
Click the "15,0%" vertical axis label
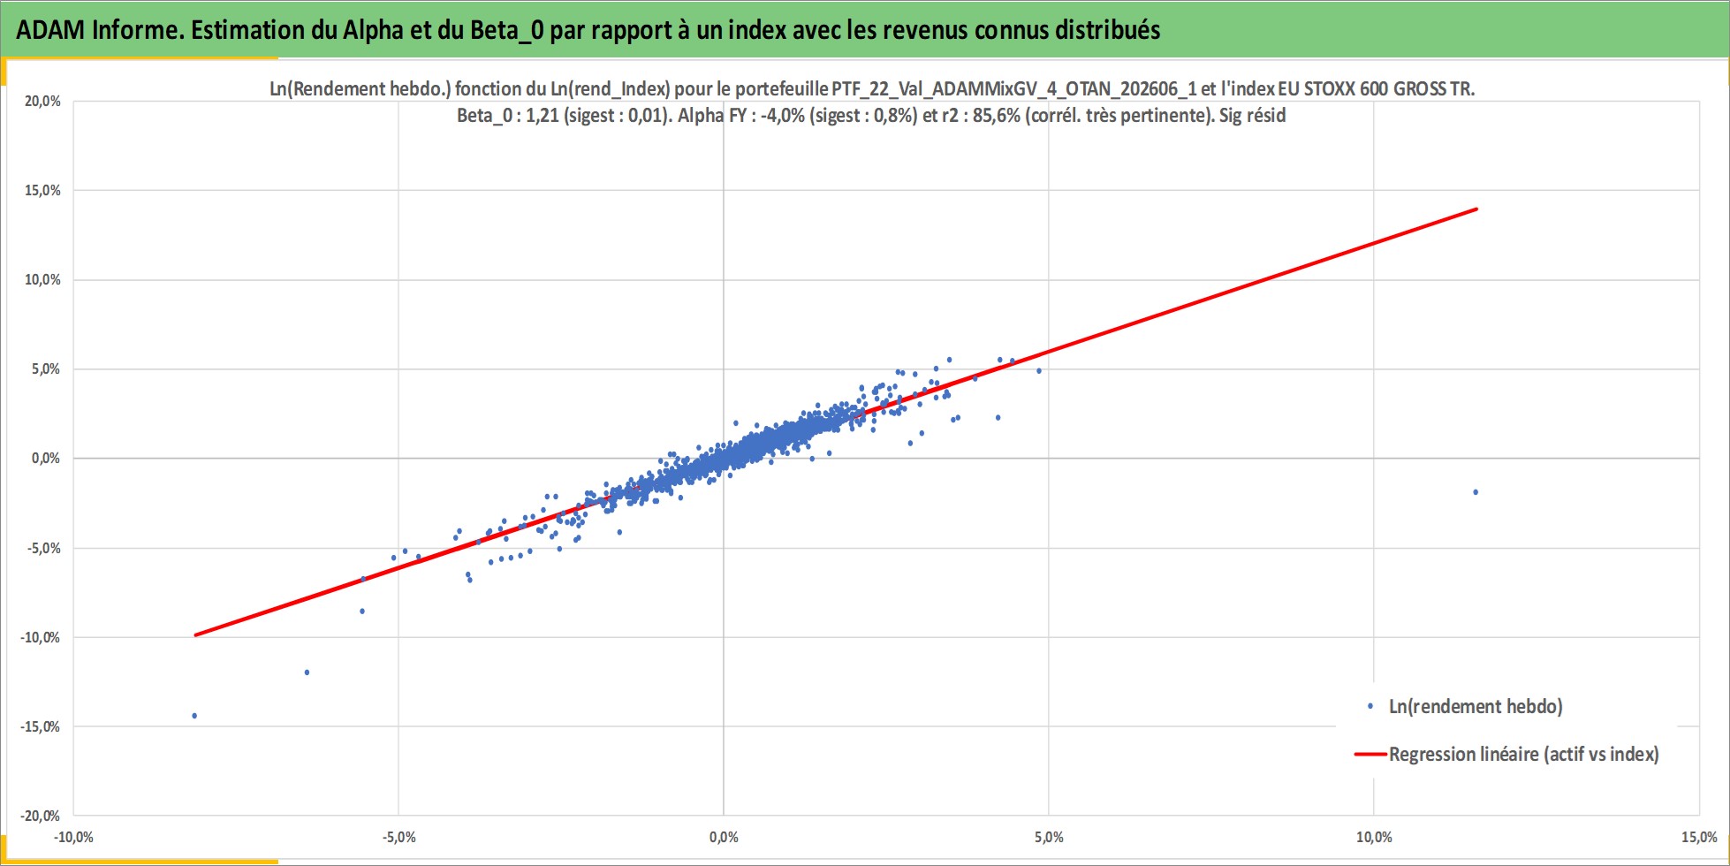click(x=42, y=191)
